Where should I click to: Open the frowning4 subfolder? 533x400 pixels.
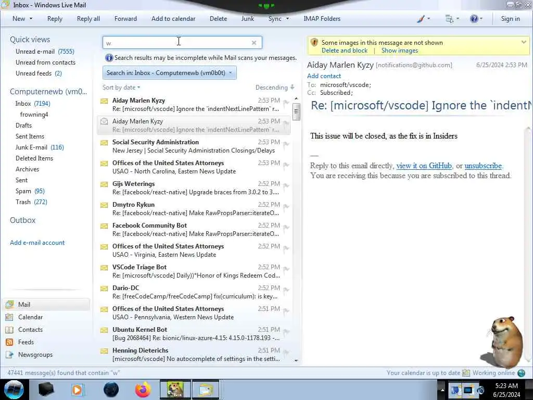click(x=34, y=114)
